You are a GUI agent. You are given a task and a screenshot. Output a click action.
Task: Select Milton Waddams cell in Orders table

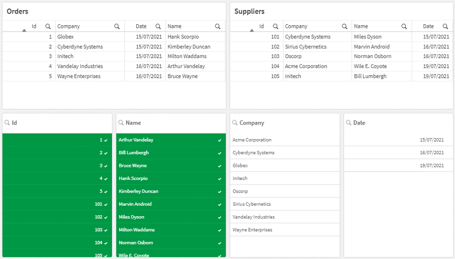pyautogui.click(x=195, y=56)
